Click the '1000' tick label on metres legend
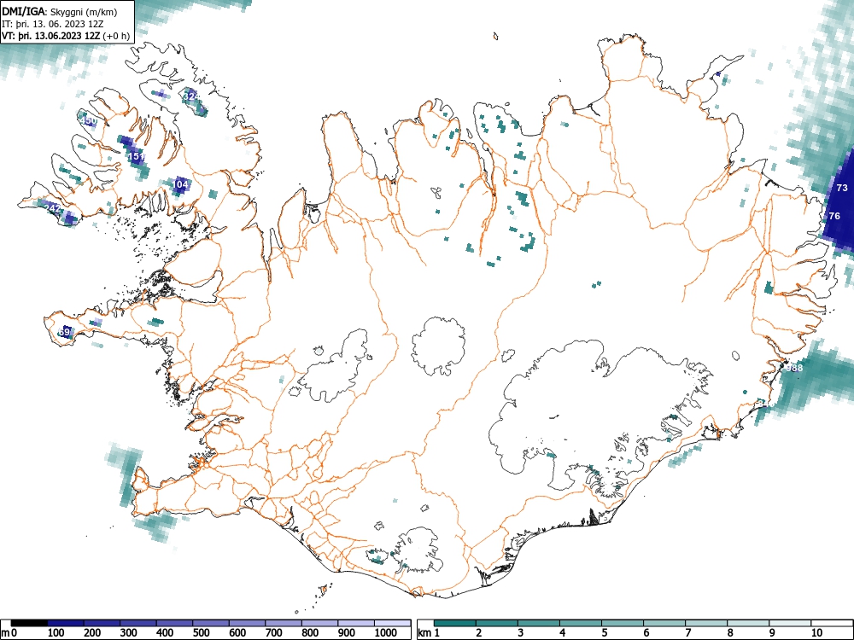 (386, 633)
